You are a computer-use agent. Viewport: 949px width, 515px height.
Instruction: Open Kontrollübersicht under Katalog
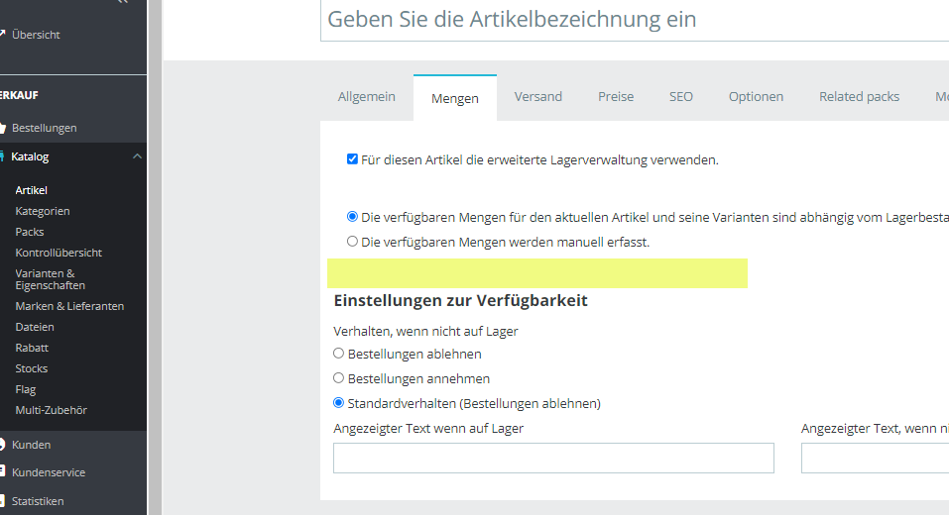[59, 253]
